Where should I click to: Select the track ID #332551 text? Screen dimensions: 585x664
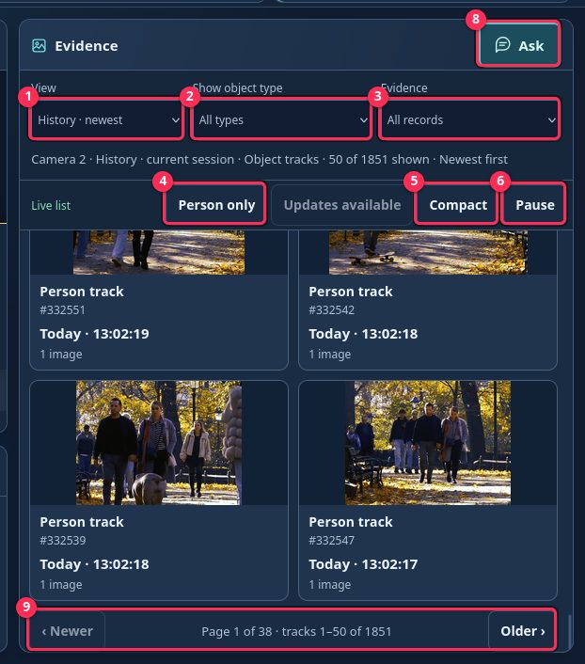pyautogui.click(x=63, y=310)
